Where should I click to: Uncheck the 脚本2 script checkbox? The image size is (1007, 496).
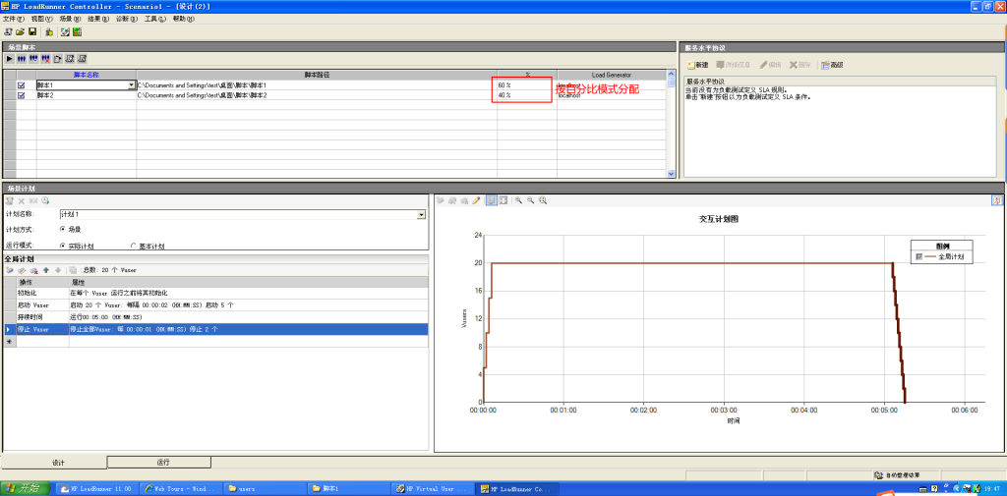(21, 95)
